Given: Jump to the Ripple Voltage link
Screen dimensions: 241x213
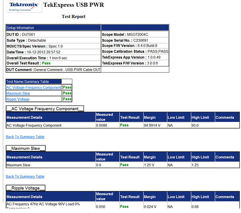Looking at the screenshot, I should (x=18, y=99).
